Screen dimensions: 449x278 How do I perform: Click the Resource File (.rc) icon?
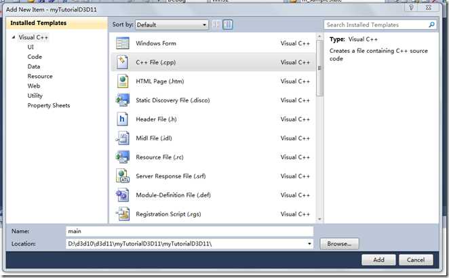(x=123, y=157)
